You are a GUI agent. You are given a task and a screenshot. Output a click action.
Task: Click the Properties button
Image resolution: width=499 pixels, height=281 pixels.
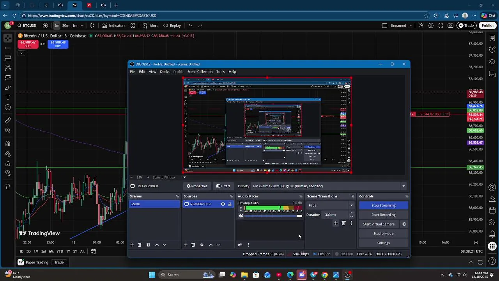point(197,186)
